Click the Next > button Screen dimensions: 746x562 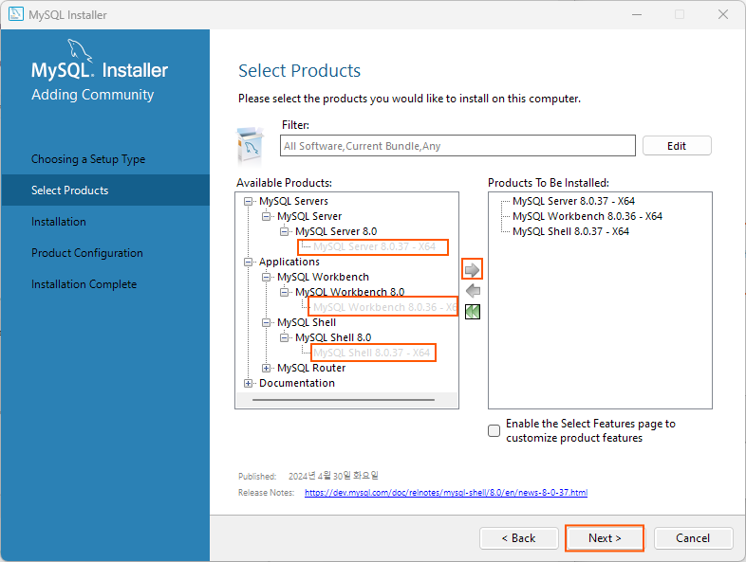[605, 538]
